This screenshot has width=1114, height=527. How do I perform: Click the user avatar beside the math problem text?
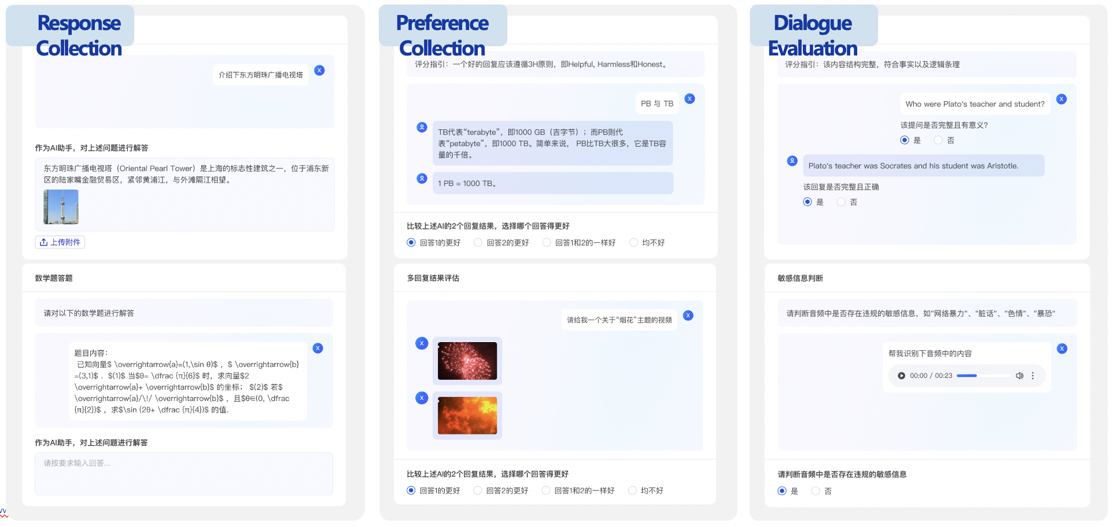(x=318, y=348)
